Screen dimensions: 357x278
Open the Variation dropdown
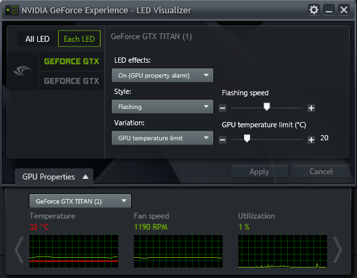(163, 138)
